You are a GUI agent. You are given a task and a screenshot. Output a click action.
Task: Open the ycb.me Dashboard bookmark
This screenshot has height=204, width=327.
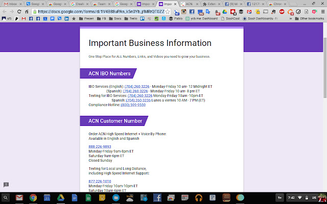[202, 19]
